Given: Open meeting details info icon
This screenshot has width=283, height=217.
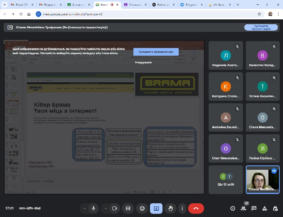Looking at the screenshot, I should pos(232,208).
